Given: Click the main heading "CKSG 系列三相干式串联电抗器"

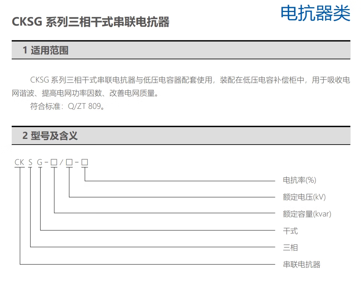Looking at the screenshot, I should point(91,22).
